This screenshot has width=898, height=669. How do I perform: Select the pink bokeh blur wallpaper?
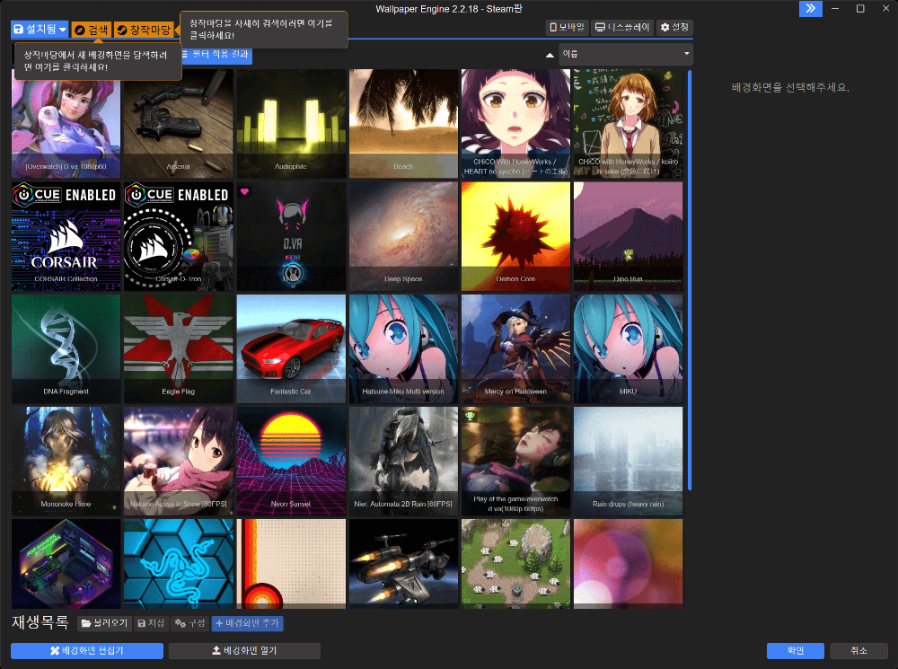tap(628, 564)
